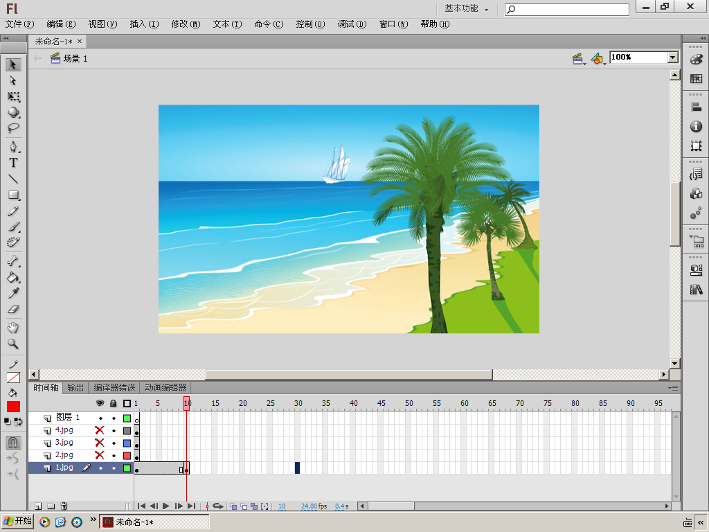709x532 pixels.
Task: Open the 修改 menu
Action: [185, 24]
